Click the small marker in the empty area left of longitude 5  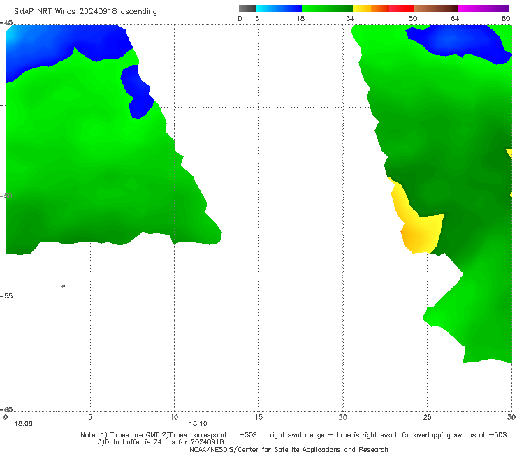(64, 286)
